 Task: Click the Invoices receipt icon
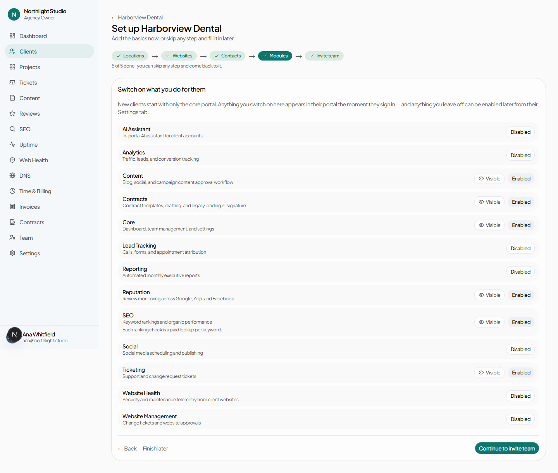tap(12, 206)
